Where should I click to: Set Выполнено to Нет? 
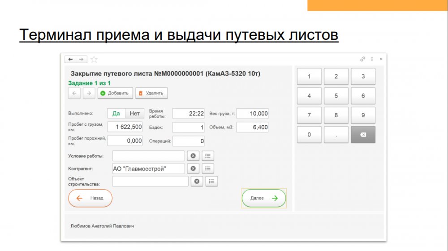click(134, 114)
